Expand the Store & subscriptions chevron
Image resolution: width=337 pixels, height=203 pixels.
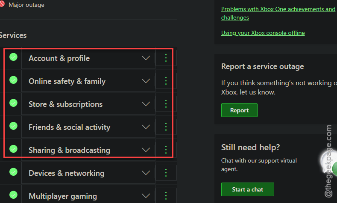(x=146, y=104)
